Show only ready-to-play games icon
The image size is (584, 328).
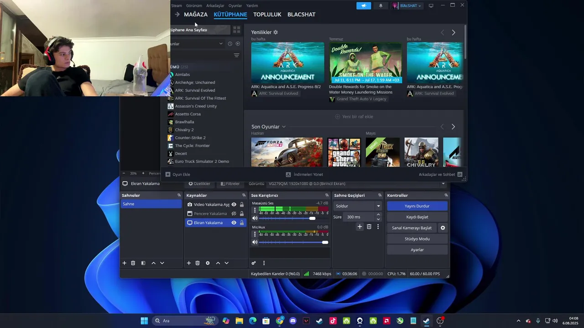(x=238, y=44)
